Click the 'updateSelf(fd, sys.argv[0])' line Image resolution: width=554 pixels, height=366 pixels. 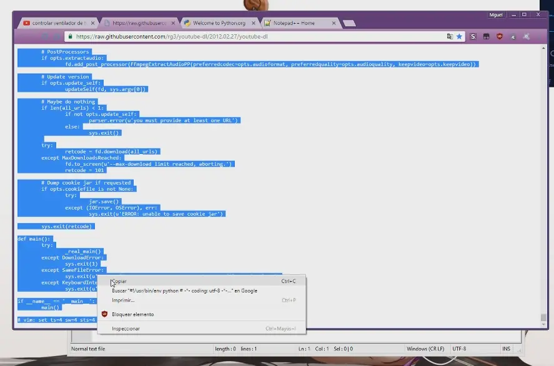106,89
